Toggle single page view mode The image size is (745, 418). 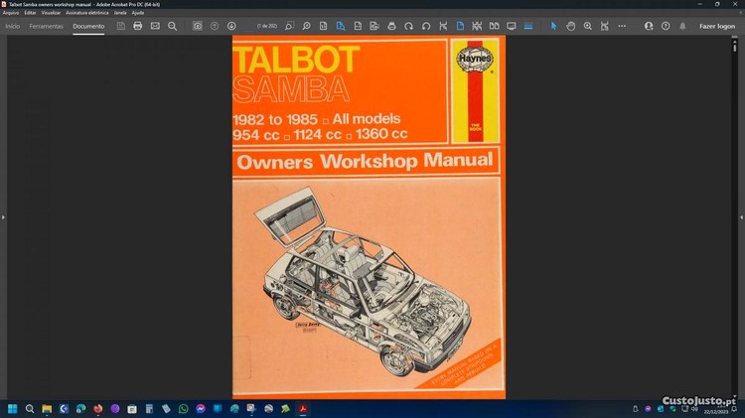click(460, 26)
